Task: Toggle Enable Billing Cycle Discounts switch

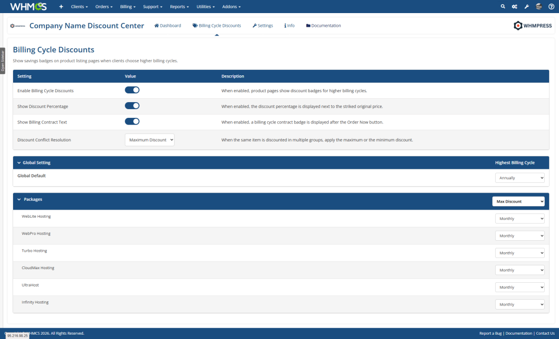Action: [x=132, y=90]
